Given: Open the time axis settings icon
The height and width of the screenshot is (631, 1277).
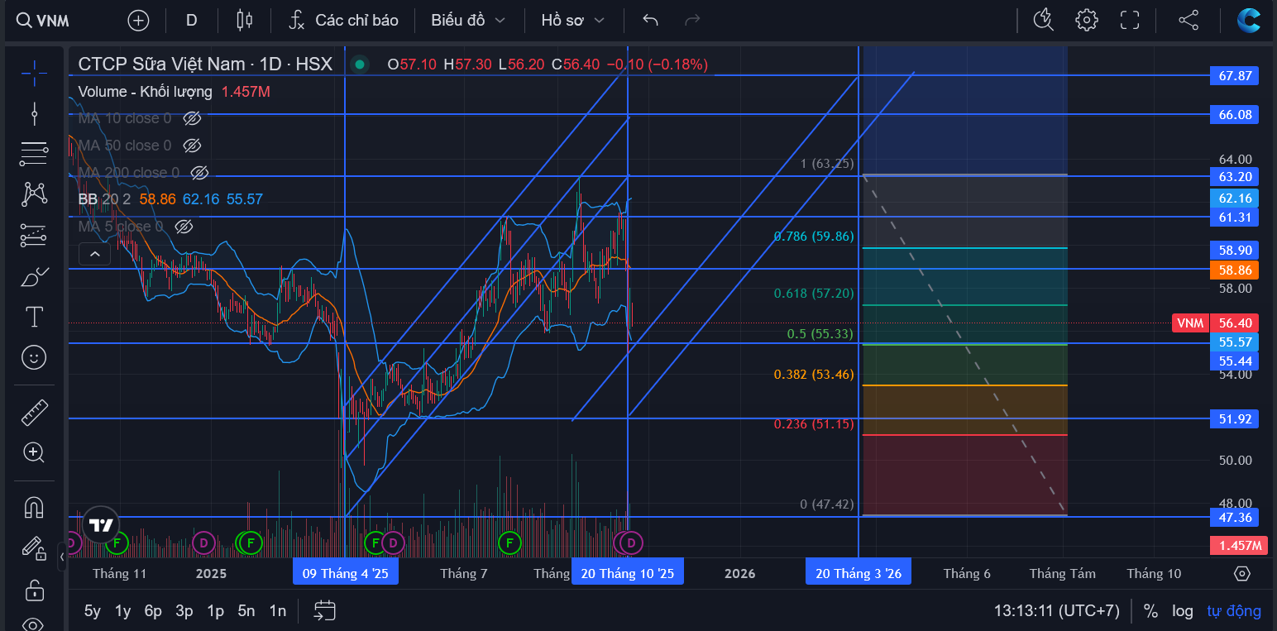Looking at the screenshot, I should point(1241,573).
